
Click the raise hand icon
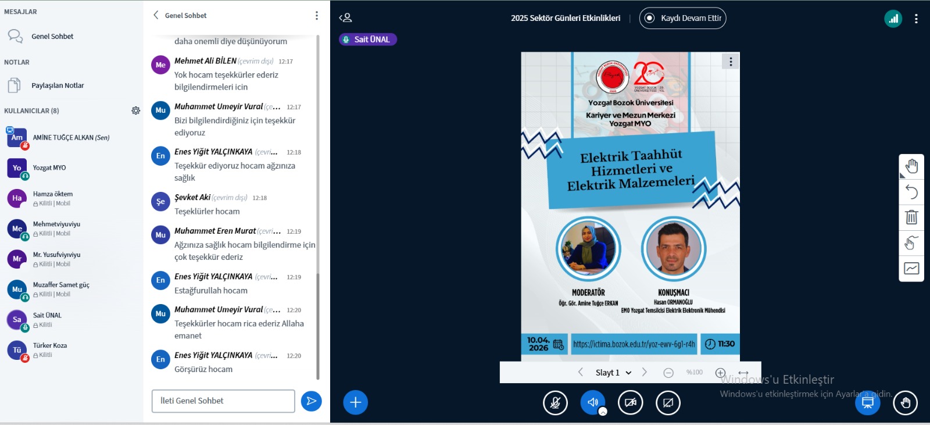905,402
